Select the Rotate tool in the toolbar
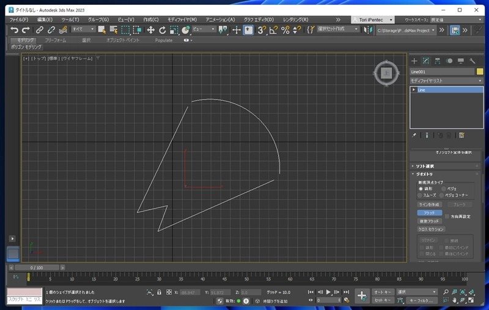Viewport: 489px width, 310px height. click(x=163, y=29)
